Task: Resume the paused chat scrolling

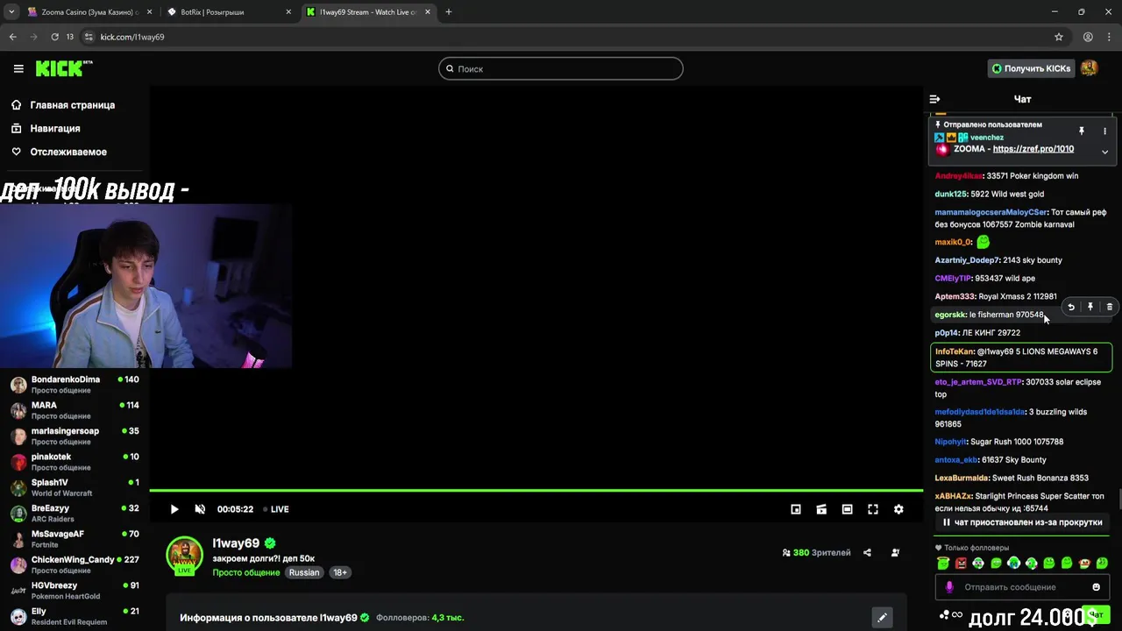Action: click(x=1022, y=522)
